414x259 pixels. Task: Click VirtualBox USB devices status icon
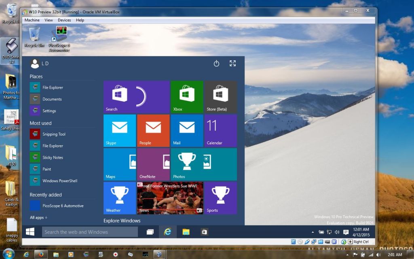tap(307, 242)
